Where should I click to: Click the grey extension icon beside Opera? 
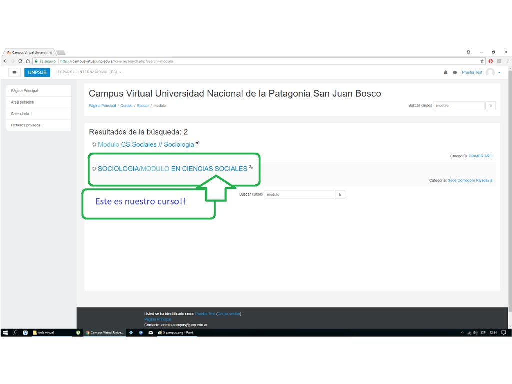(x=499, y=61)
